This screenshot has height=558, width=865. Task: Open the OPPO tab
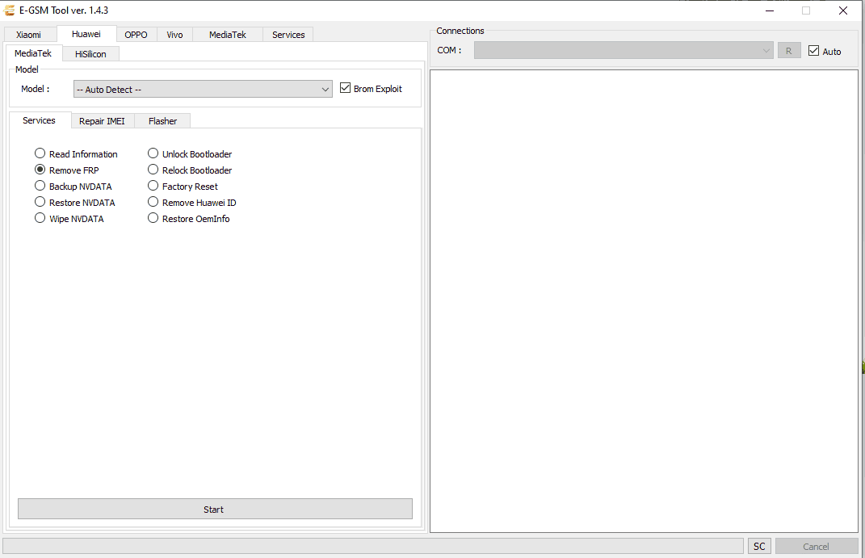[x=136, y=35]
